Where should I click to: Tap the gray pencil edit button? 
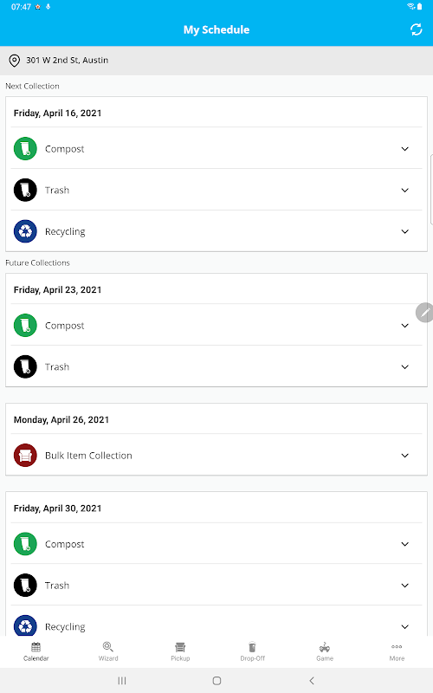click(x=424, y=313)
